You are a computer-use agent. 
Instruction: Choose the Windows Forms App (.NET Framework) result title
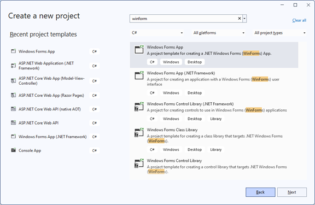[181, 73]
